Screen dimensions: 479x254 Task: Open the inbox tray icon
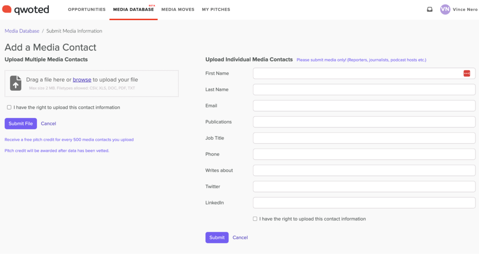point(430,10)
